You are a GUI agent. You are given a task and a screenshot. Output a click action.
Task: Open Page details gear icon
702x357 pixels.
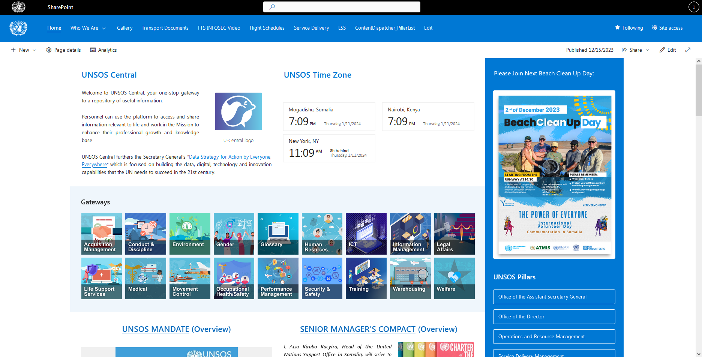point(49,50)
